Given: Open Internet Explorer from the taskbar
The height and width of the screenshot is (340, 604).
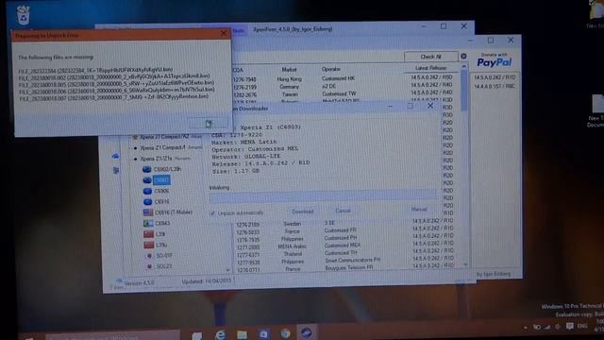Looking at the screenshot, I should 220,334.
